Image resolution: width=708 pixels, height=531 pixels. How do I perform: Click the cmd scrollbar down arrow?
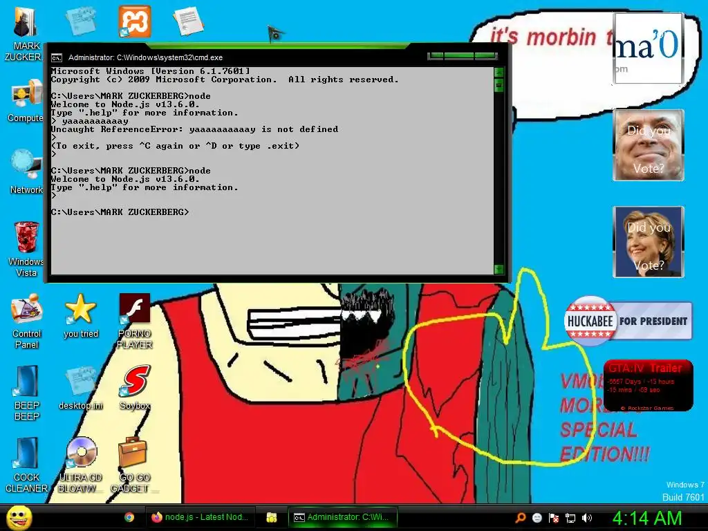click(x=499, y=269)
